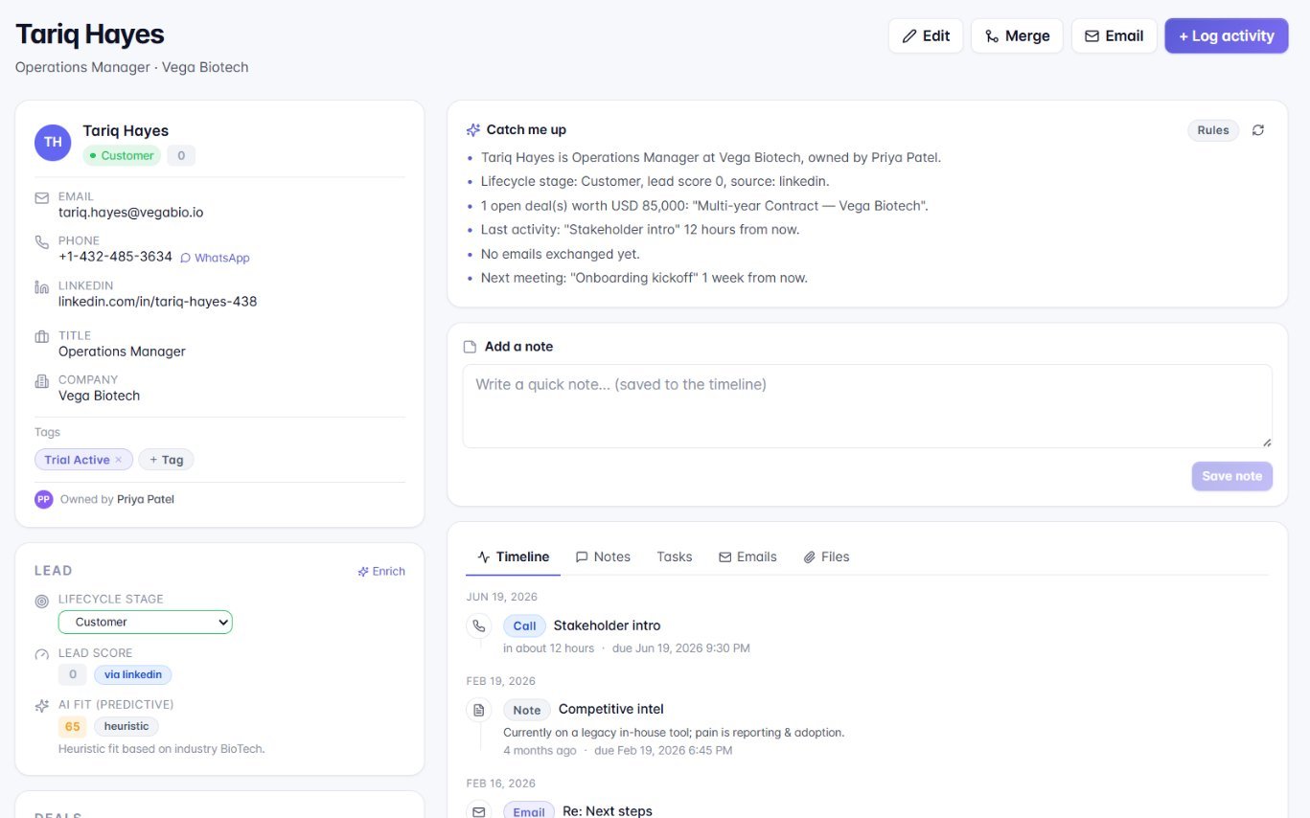Click the briefcase icon beside Title
This screenshot has width=1310, height=818.
click(42, 337)
